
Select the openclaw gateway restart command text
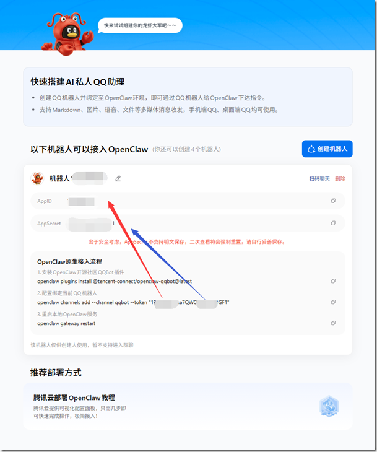click(66, 323)
